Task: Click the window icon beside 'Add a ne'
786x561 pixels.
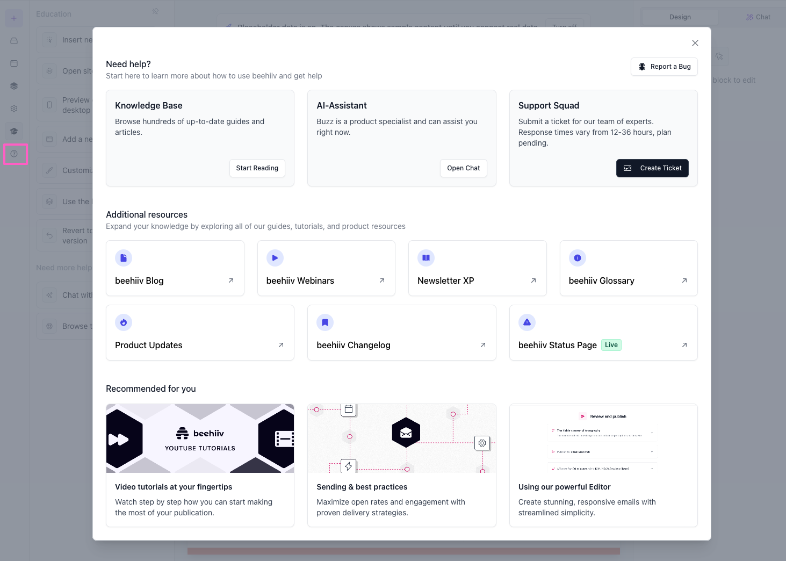Action: [49, 139]
